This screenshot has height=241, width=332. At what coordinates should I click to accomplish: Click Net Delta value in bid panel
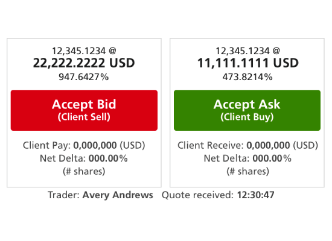point(108,158)
